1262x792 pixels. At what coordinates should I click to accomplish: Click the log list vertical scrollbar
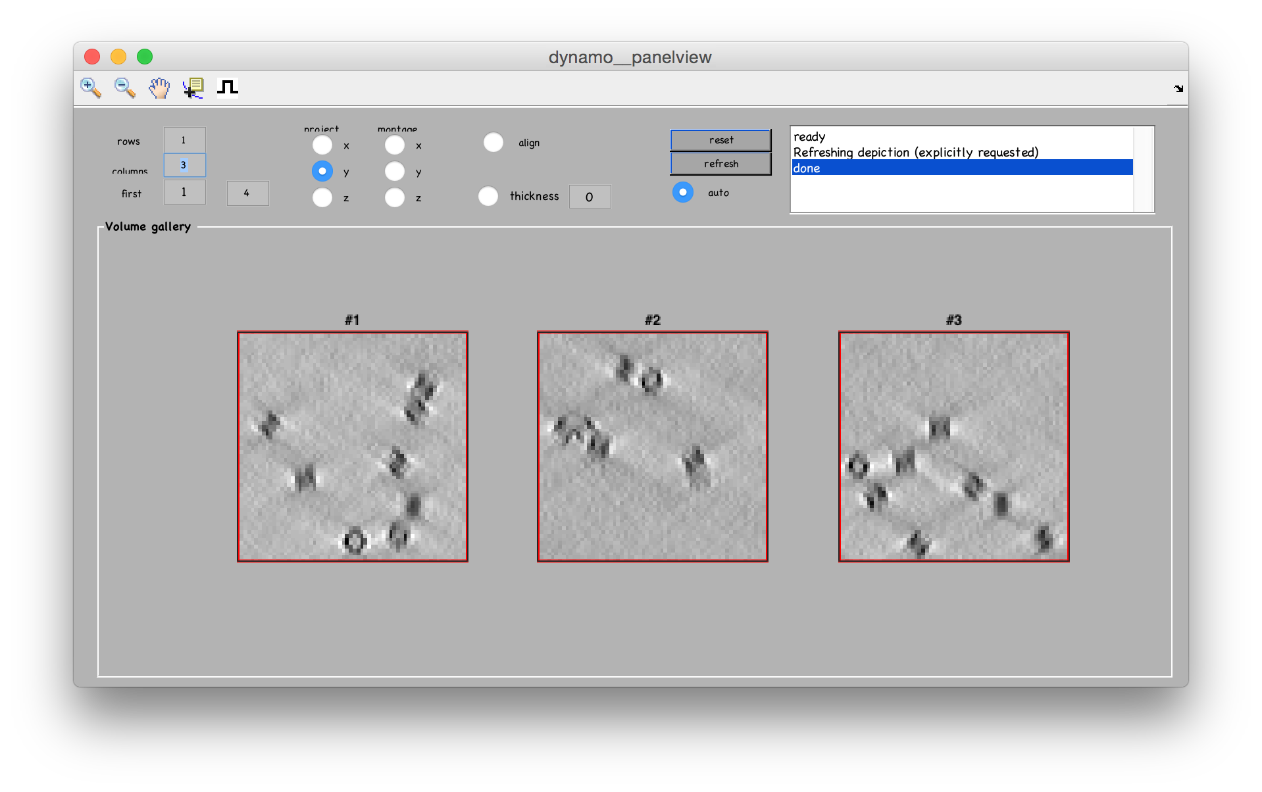click(1144, 169)
